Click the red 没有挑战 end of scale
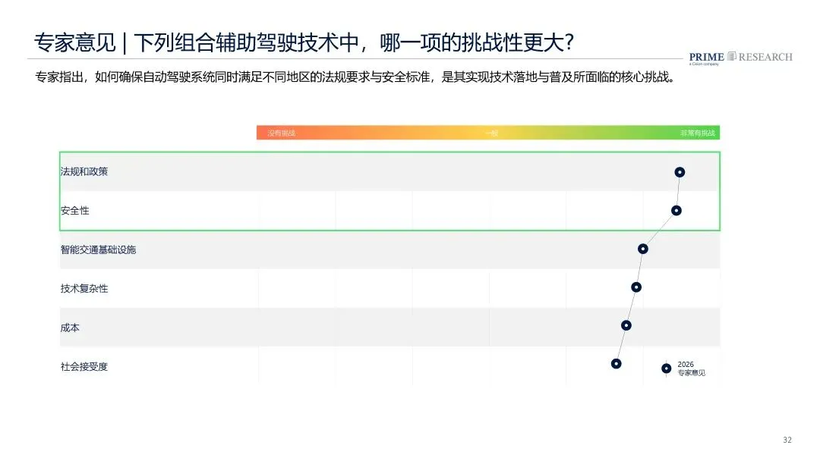Image resolution: width=820 pixels, height=461 pixels. tap(282, 133)
